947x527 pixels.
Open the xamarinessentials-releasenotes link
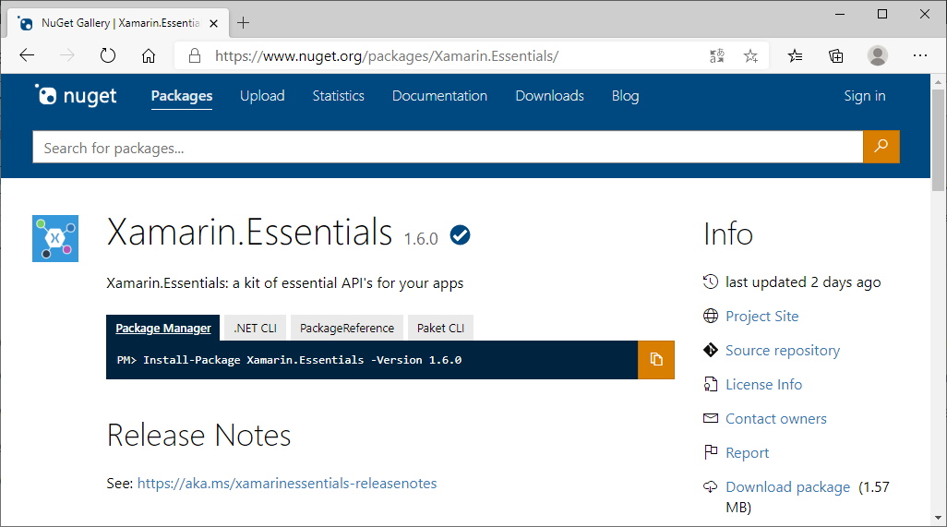point(286,483)
